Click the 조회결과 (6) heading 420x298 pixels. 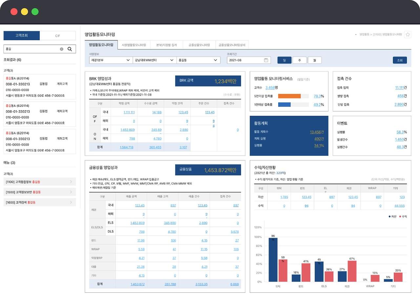coord(12,60)
